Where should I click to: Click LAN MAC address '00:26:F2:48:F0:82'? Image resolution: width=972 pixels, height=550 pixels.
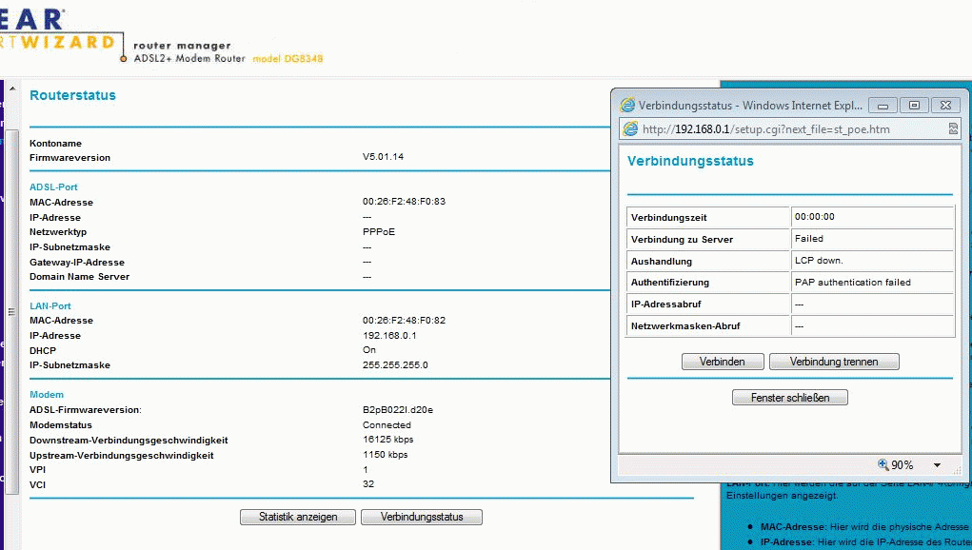(405, 321)
